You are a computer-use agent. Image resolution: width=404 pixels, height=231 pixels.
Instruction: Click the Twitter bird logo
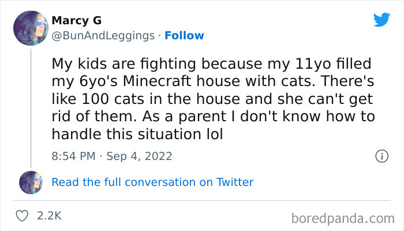pyautogui.click(x=381, y=20)
